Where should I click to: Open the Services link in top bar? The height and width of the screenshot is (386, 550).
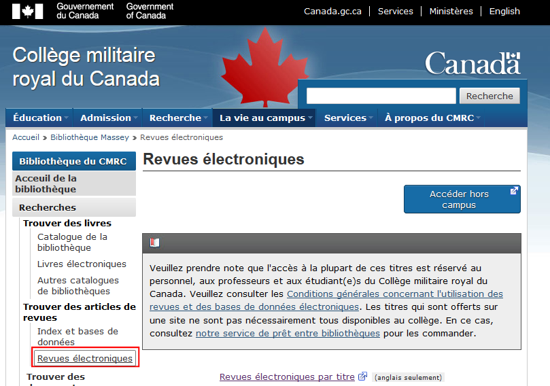point(395,12)
